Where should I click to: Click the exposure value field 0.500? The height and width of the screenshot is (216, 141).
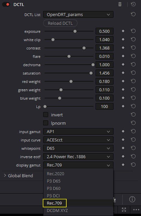(105, 31)
